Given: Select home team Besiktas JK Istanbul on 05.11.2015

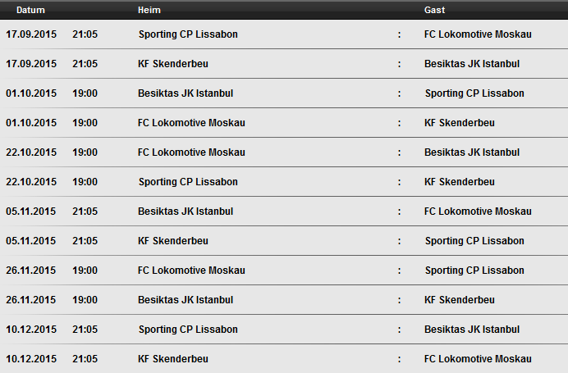Looking at the screenshot, I should click(186, 212).
